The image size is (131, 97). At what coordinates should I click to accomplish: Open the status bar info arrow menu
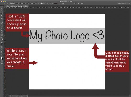click(28, 96)
